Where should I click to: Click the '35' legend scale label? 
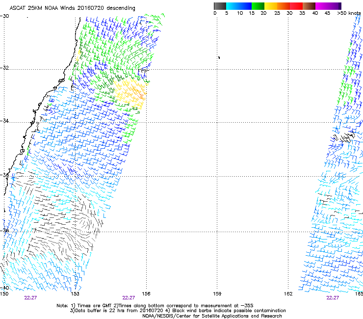coord(302,13)
